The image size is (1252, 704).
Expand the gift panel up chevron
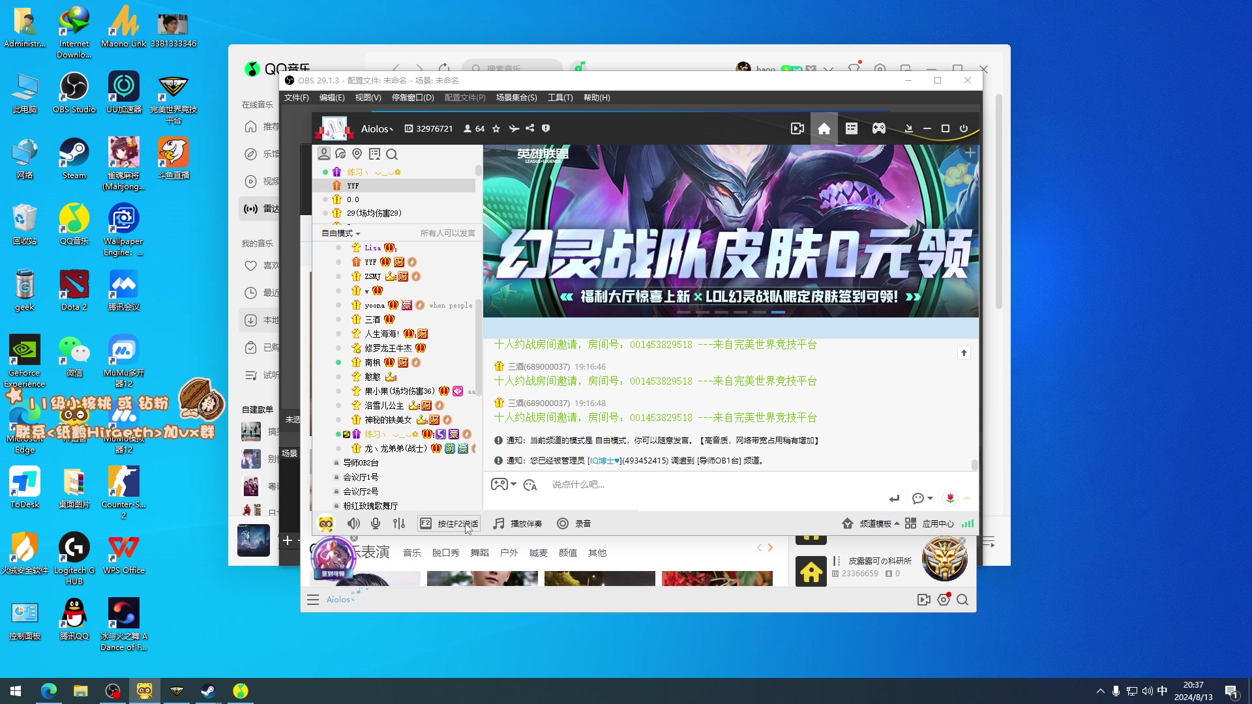[967, 499]
